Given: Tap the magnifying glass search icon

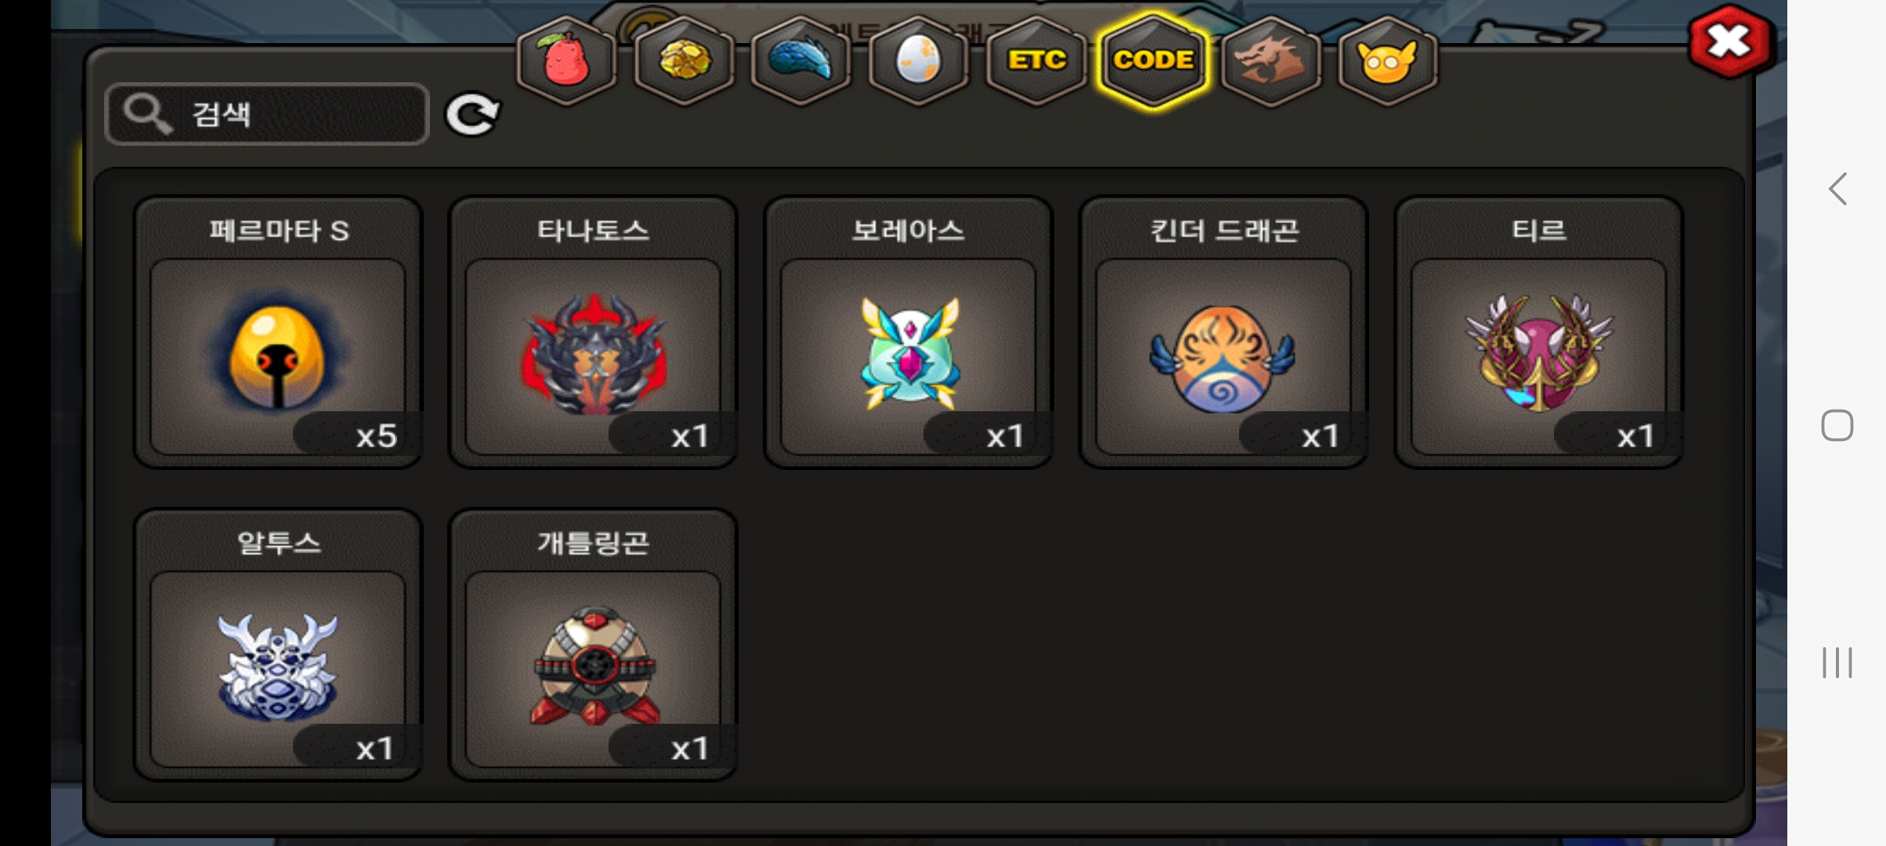Looking at the screenshot, I should pyautogui.click(x=146, y=114).
